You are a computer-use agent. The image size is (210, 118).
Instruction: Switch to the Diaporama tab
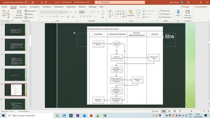71,7
